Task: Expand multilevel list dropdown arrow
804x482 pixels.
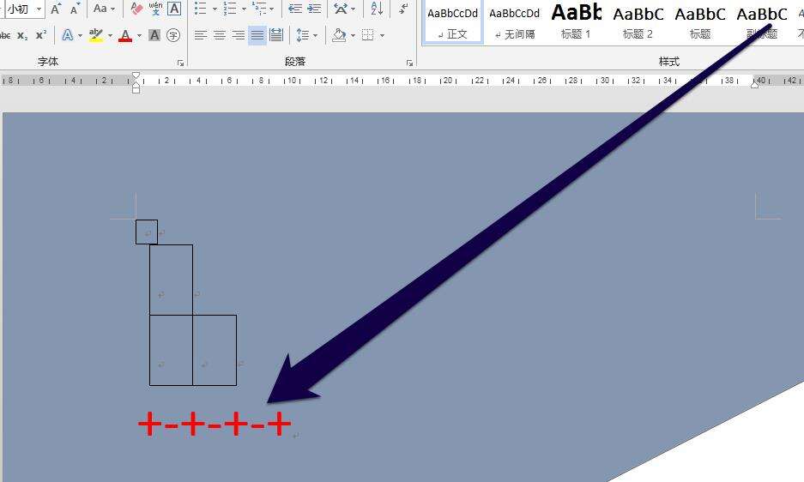Action: [272, 9]
